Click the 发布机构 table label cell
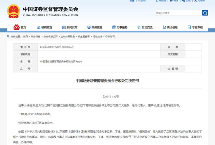 (25, 54)
